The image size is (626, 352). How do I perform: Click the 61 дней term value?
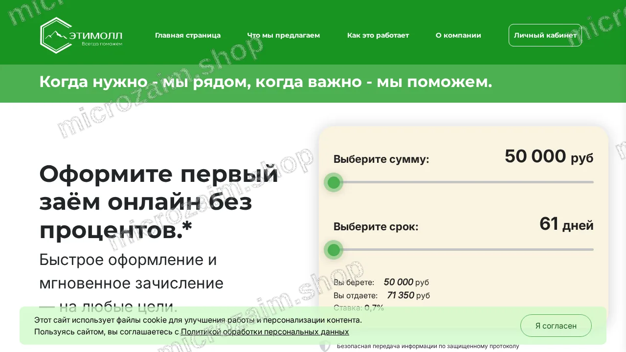click(x=566, y=224)
